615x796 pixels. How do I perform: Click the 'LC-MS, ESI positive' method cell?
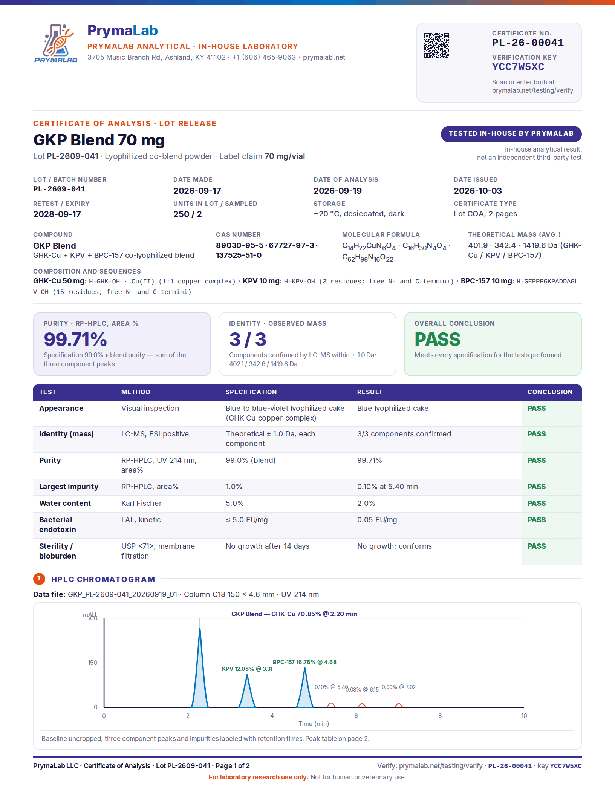(155, 434)
